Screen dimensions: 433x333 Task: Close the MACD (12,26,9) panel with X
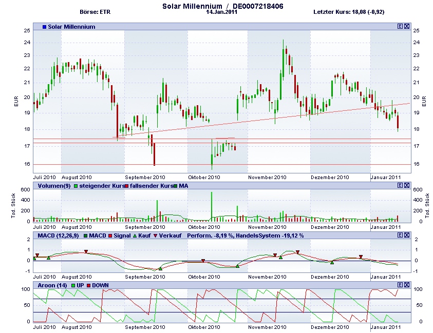pos(407,235)
